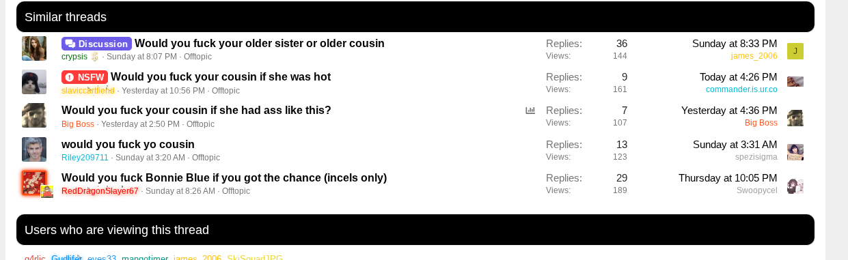Open crypsis avatar thumbnail
848x260 pixels.
click(34, 49)
